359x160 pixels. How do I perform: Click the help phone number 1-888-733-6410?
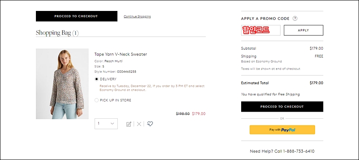[299, 151]
